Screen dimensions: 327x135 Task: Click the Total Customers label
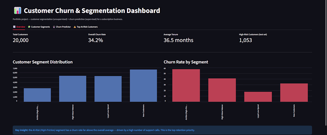(20, 34)
